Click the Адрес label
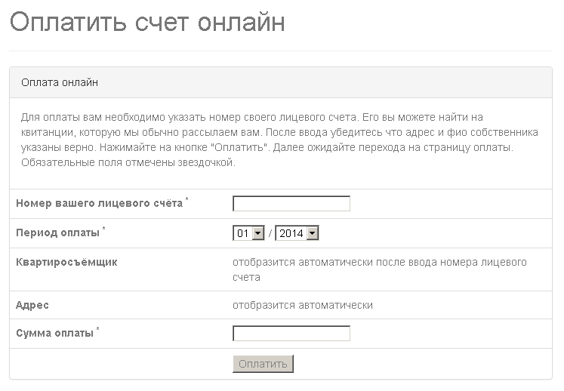Screen dimensions: 564x391 pyautogui.click(x=32, y=306)
